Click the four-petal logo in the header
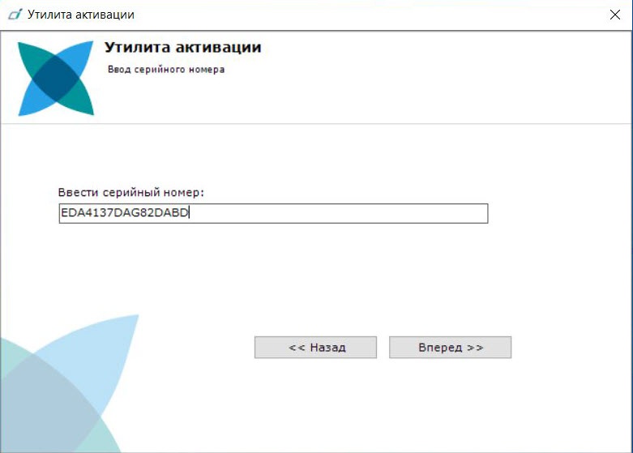 pos(56,78)
